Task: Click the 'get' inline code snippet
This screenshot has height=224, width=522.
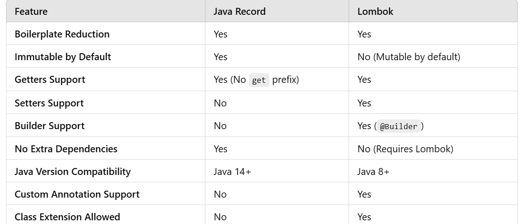Action: tap(259, 80)
